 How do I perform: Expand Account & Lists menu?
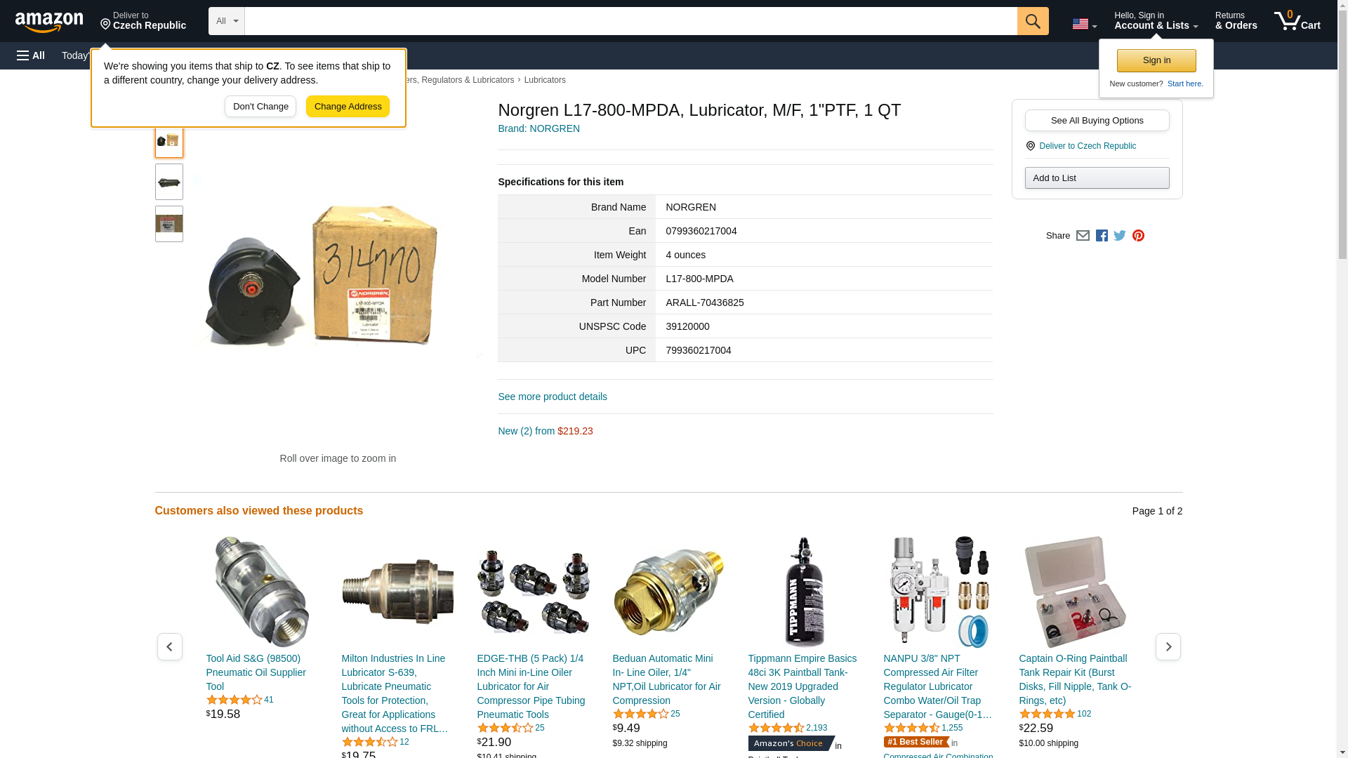point(1156,21)
